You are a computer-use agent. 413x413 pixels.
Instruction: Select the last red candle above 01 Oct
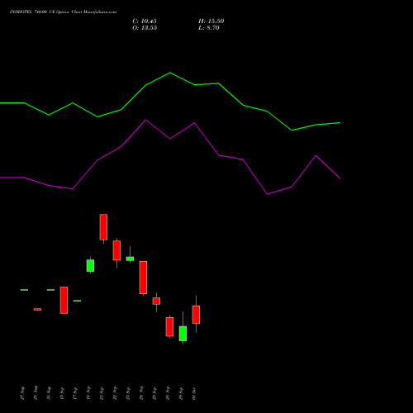(196, 315)
